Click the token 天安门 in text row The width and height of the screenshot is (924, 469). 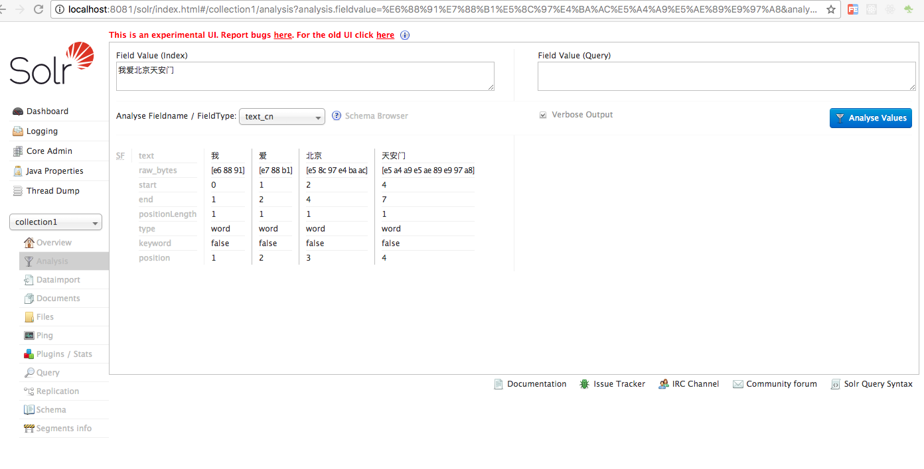tap(394, 156)
